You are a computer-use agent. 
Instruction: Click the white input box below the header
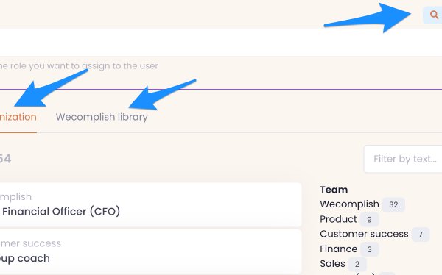coord(221,43)
